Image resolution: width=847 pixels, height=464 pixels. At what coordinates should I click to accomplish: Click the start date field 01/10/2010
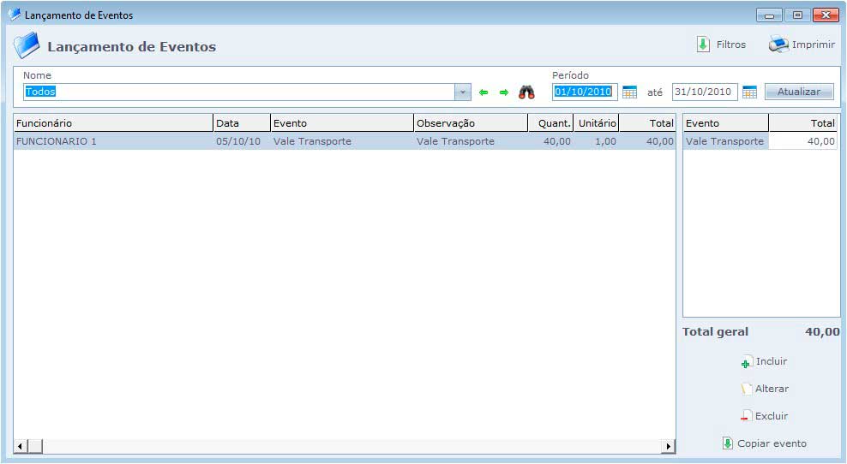[584, 92]
